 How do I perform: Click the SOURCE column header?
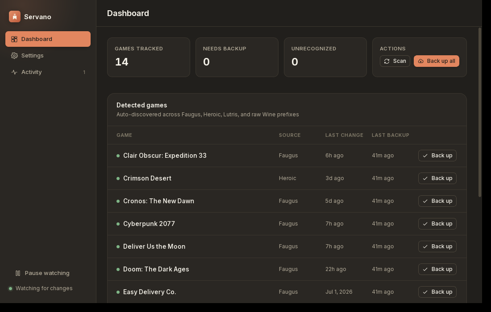coord(290,135)
